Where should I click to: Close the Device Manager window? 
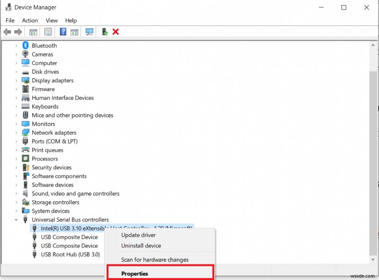(x=366, y=8)
